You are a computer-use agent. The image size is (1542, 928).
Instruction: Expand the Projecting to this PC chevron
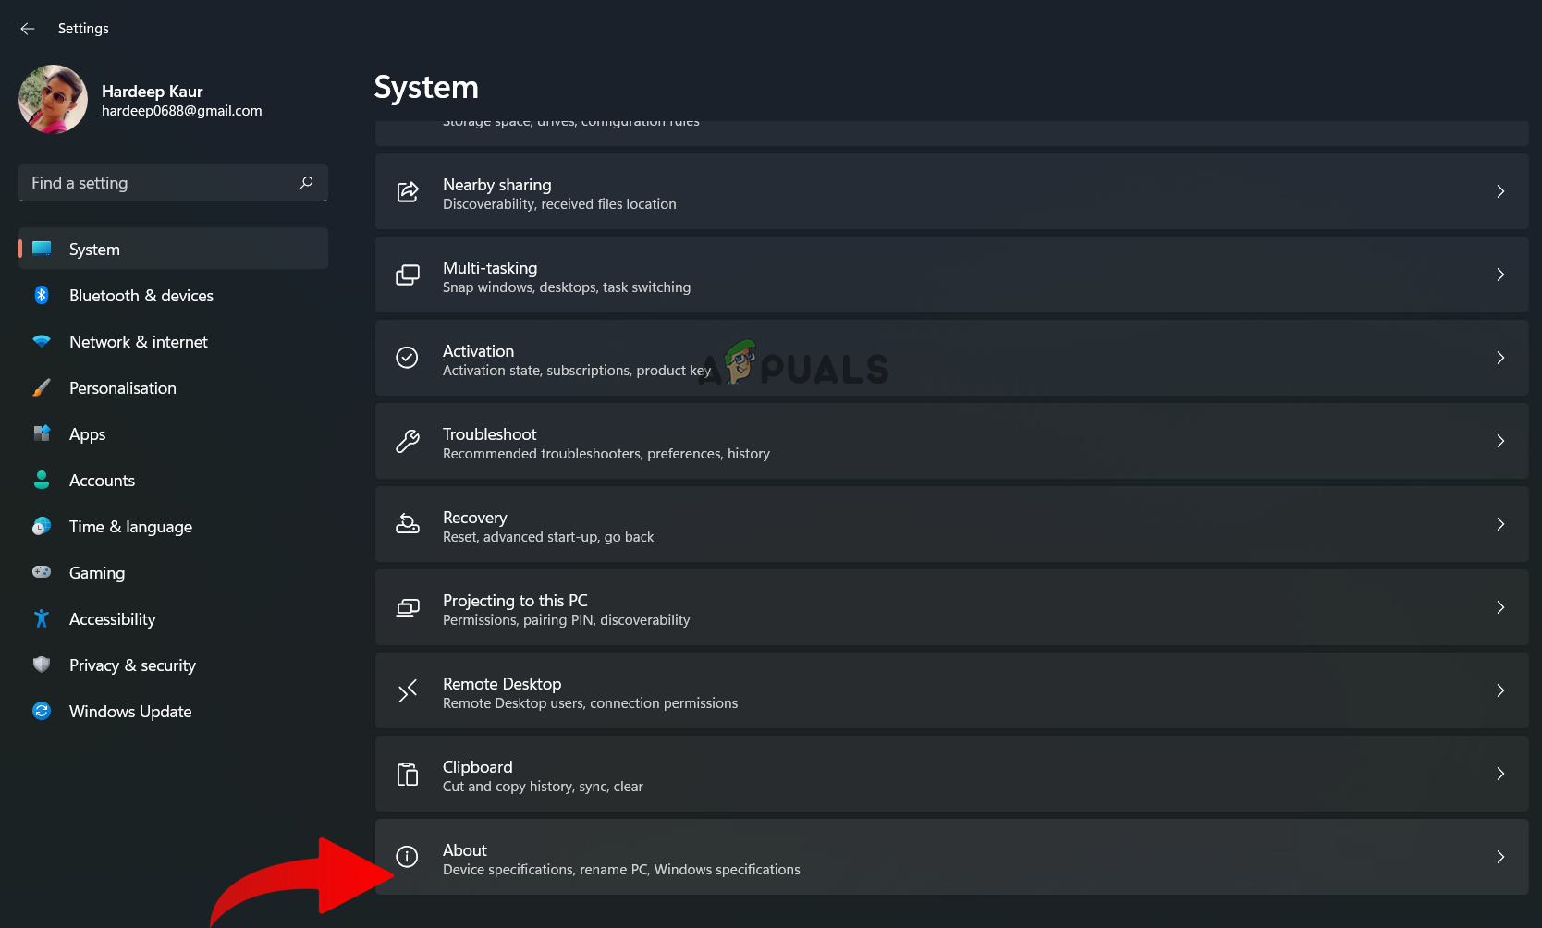(1500, 607)
